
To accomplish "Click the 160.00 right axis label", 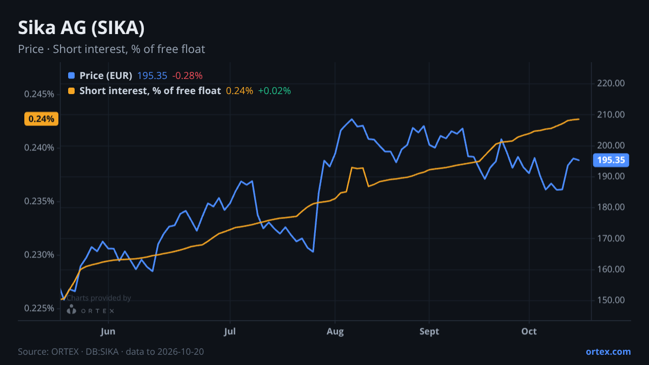I will tap(612, 269).
